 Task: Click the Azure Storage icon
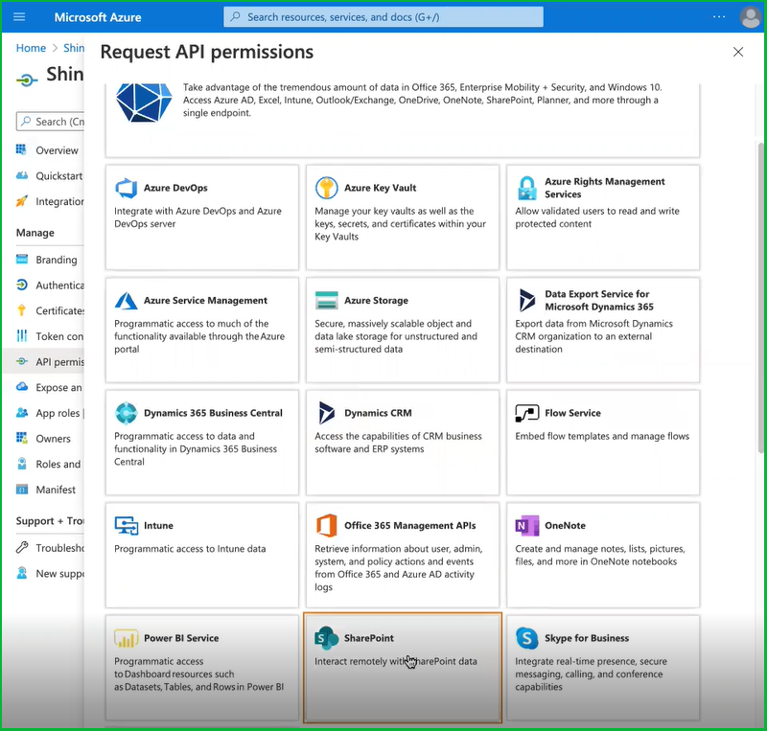click(x=327, y=301)
